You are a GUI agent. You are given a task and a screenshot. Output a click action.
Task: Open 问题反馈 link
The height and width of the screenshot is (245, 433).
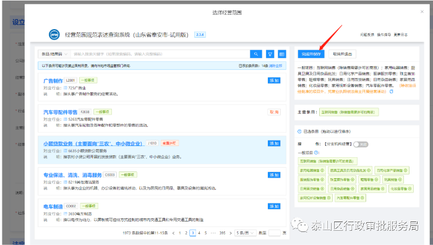[x=367, y=35]
